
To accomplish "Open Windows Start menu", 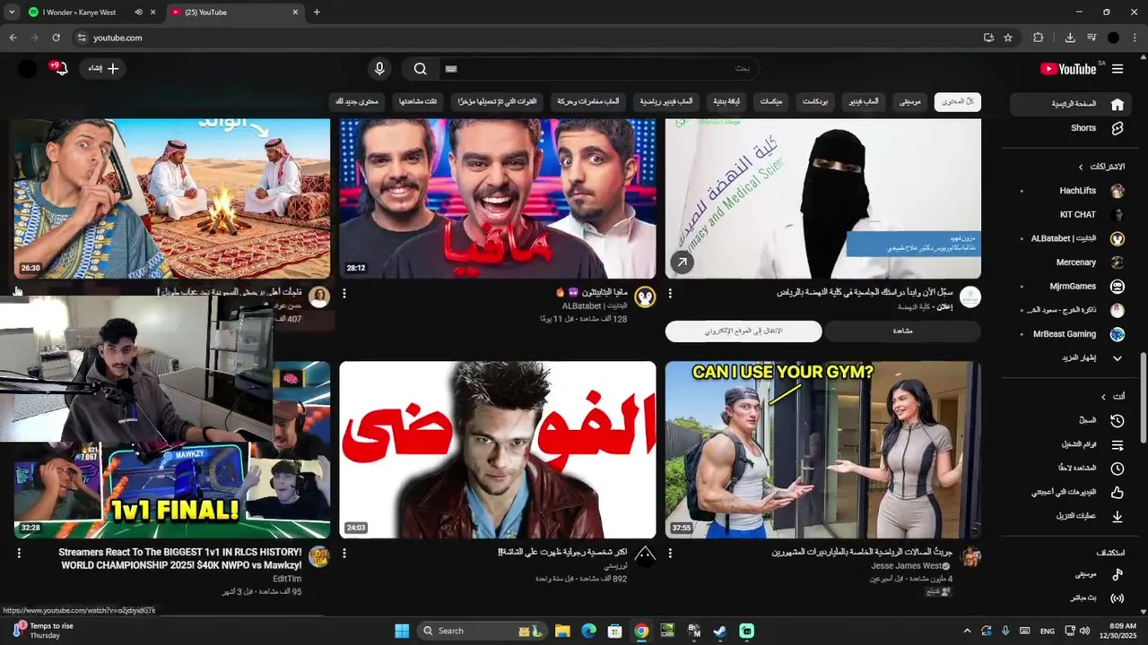I will coord(401,631).
